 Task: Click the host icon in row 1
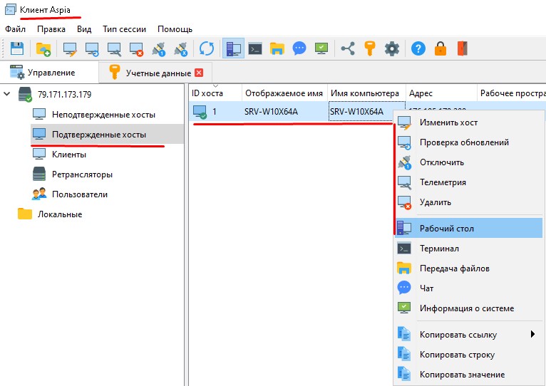200,112
